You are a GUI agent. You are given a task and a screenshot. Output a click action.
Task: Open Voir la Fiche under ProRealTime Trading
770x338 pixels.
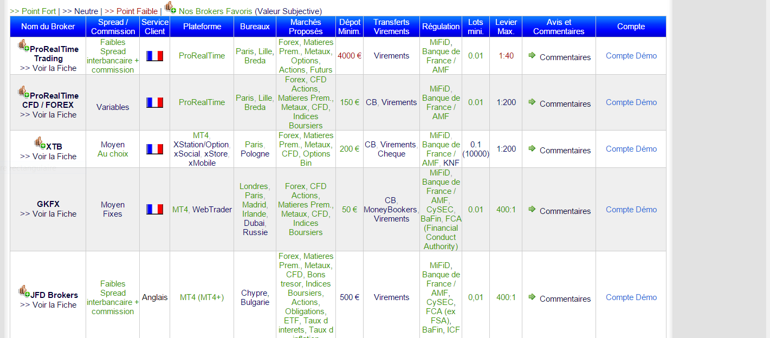click(x=48, y=68)
